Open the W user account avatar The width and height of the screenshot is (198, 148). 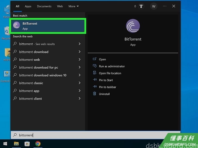pyautogui.click(x=154, y=6)
